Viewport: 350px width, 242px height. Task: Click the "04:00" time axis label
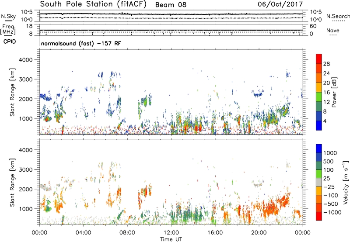[84, 233]
